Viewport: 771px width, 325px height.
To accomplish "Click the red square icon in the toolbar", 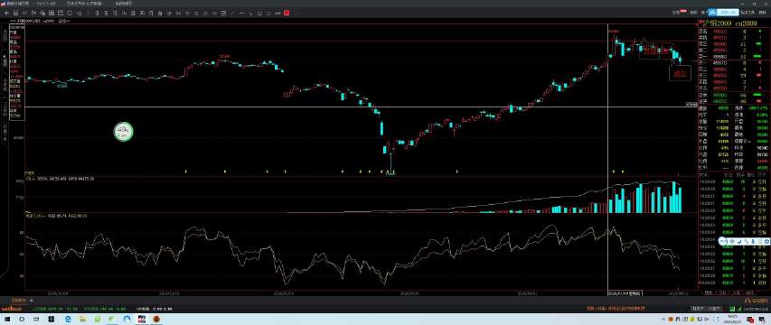I will (286, 13).
